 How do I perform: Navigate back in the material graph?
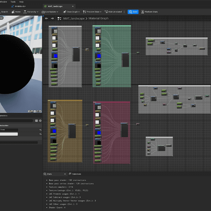tap(46, 18)
